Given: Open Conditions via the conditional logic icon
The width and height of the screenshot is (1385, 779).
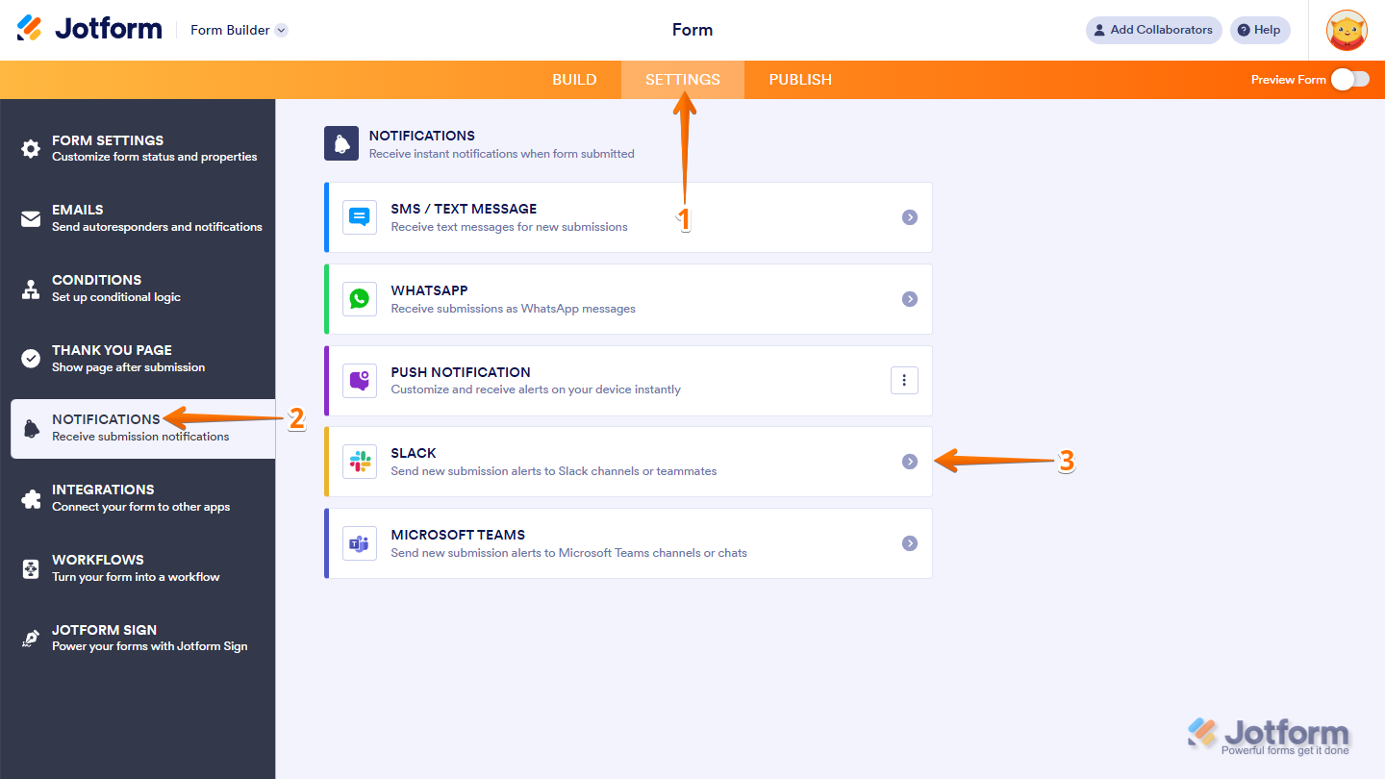Looking at the screenshot, I should (x=29, y=287).
